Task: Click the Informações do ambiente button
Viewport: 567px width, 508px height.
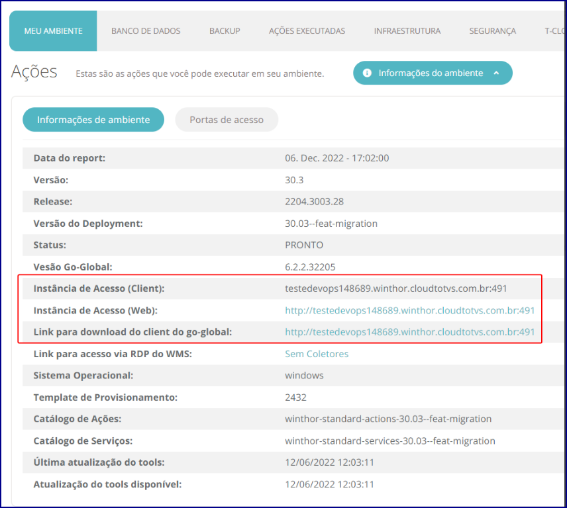Action: 433,73
